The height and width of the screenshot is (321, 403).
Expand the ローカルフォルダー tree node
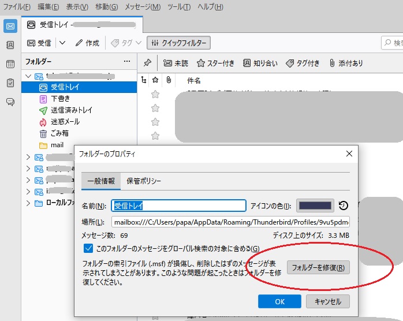pyautogui.click(x=29, y=203)
